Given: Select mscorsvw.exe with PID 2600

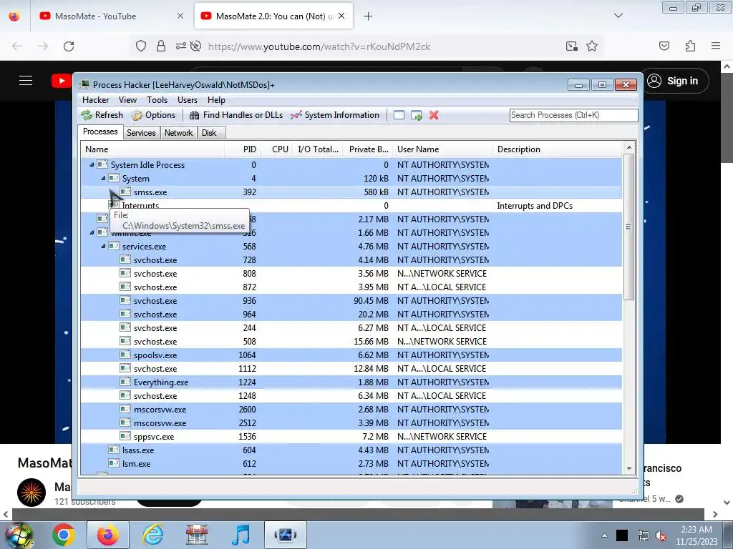Looking at the screenshot, I should 351,409.
